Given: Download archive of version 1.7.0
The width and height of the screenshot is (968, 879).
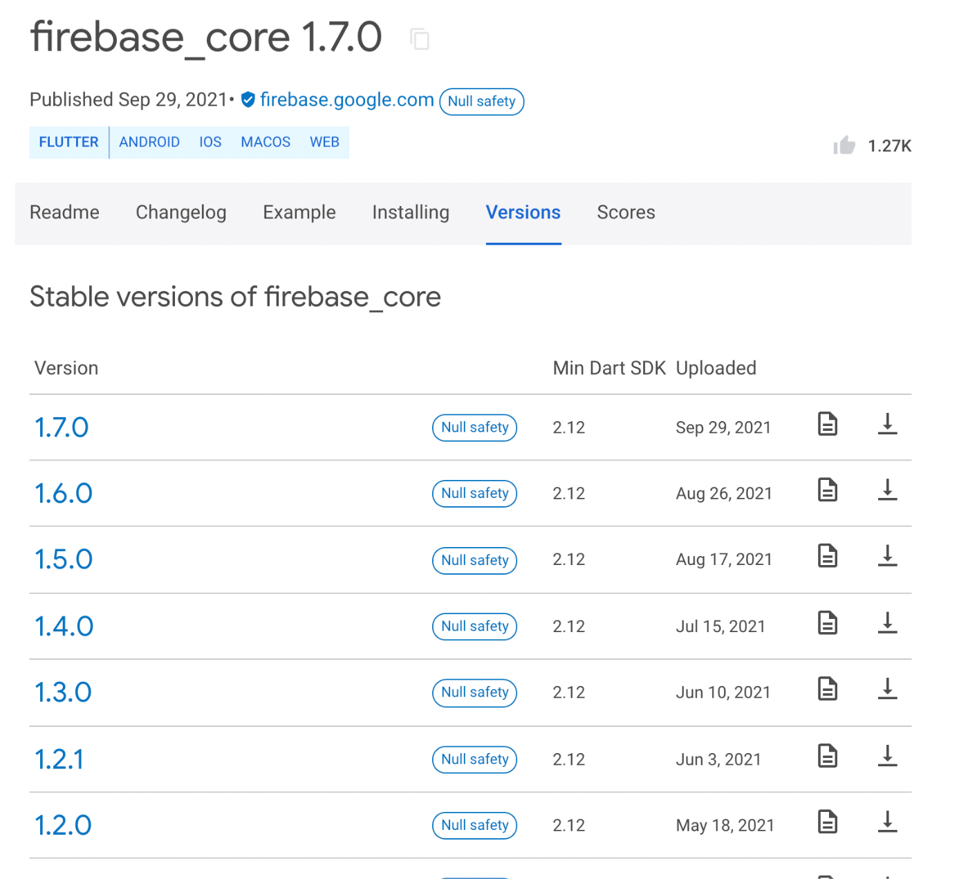Looking at the screenshot, I should click(x=888, y=423).
